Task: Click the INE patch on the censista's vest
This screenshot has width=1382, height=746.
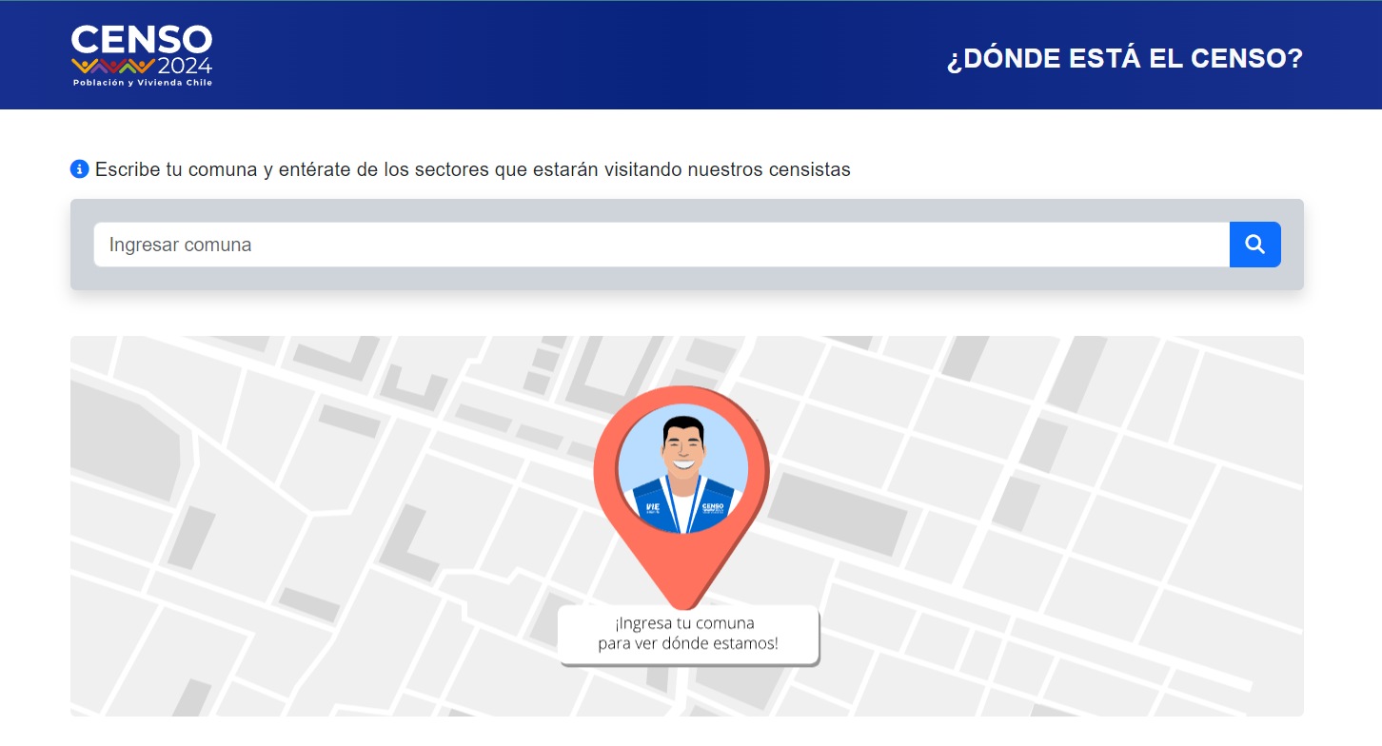Action: (652, 507)
